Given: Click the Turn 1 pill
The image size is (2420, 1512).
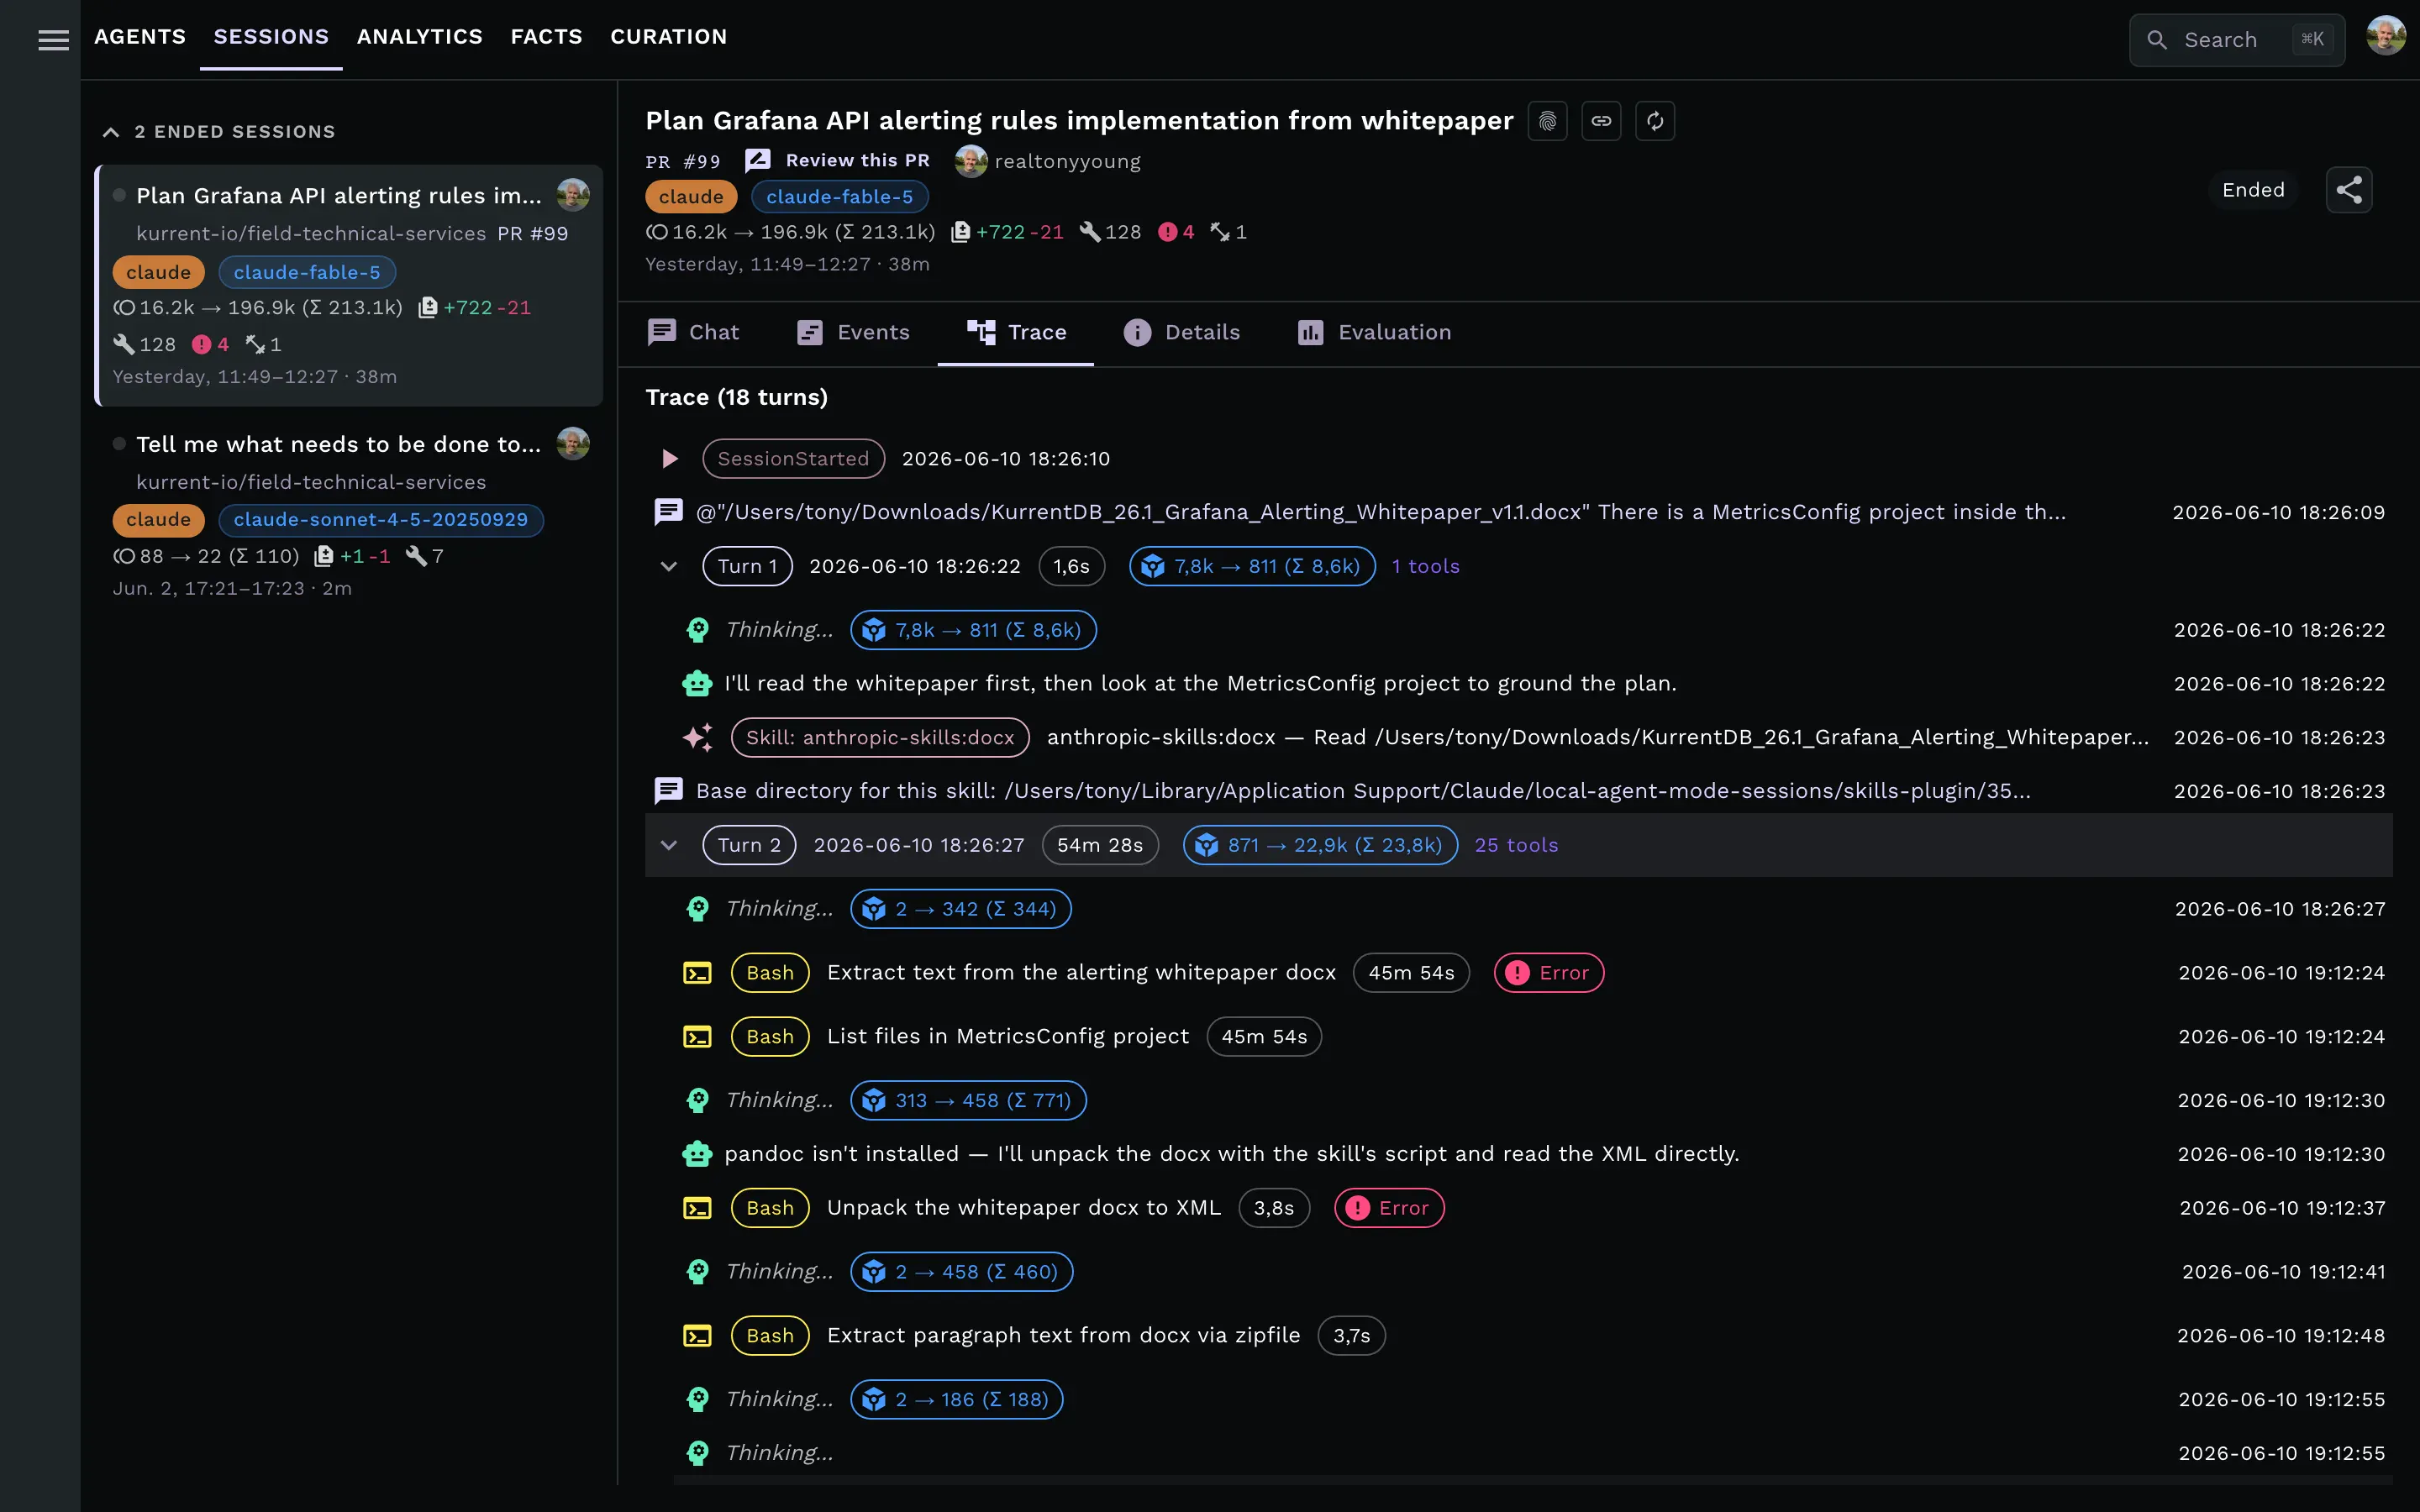Looking at the screenshot, I should coord(747,567).
